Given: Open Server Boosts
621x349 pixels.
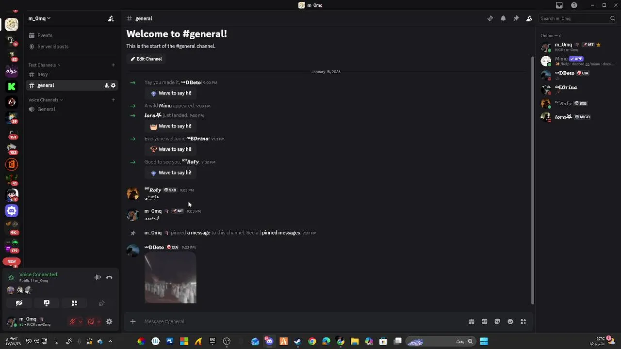Looking at the screenshot, I should click(x=72, y=47).
